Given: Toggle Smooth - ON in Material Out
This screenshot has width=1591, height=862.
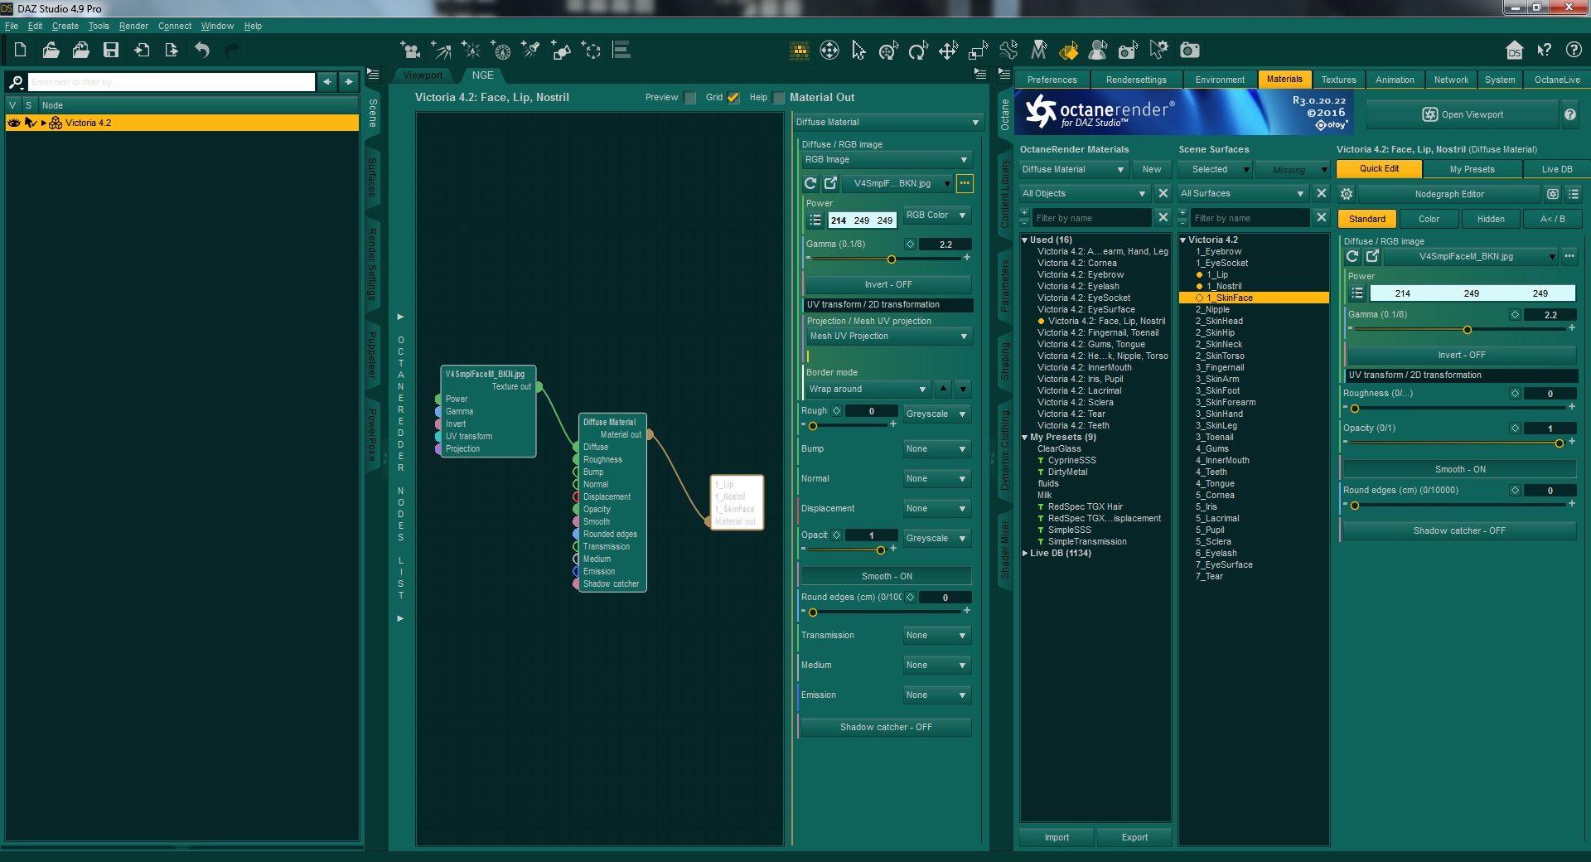Looking at the screenshot, I should point(886,576).
